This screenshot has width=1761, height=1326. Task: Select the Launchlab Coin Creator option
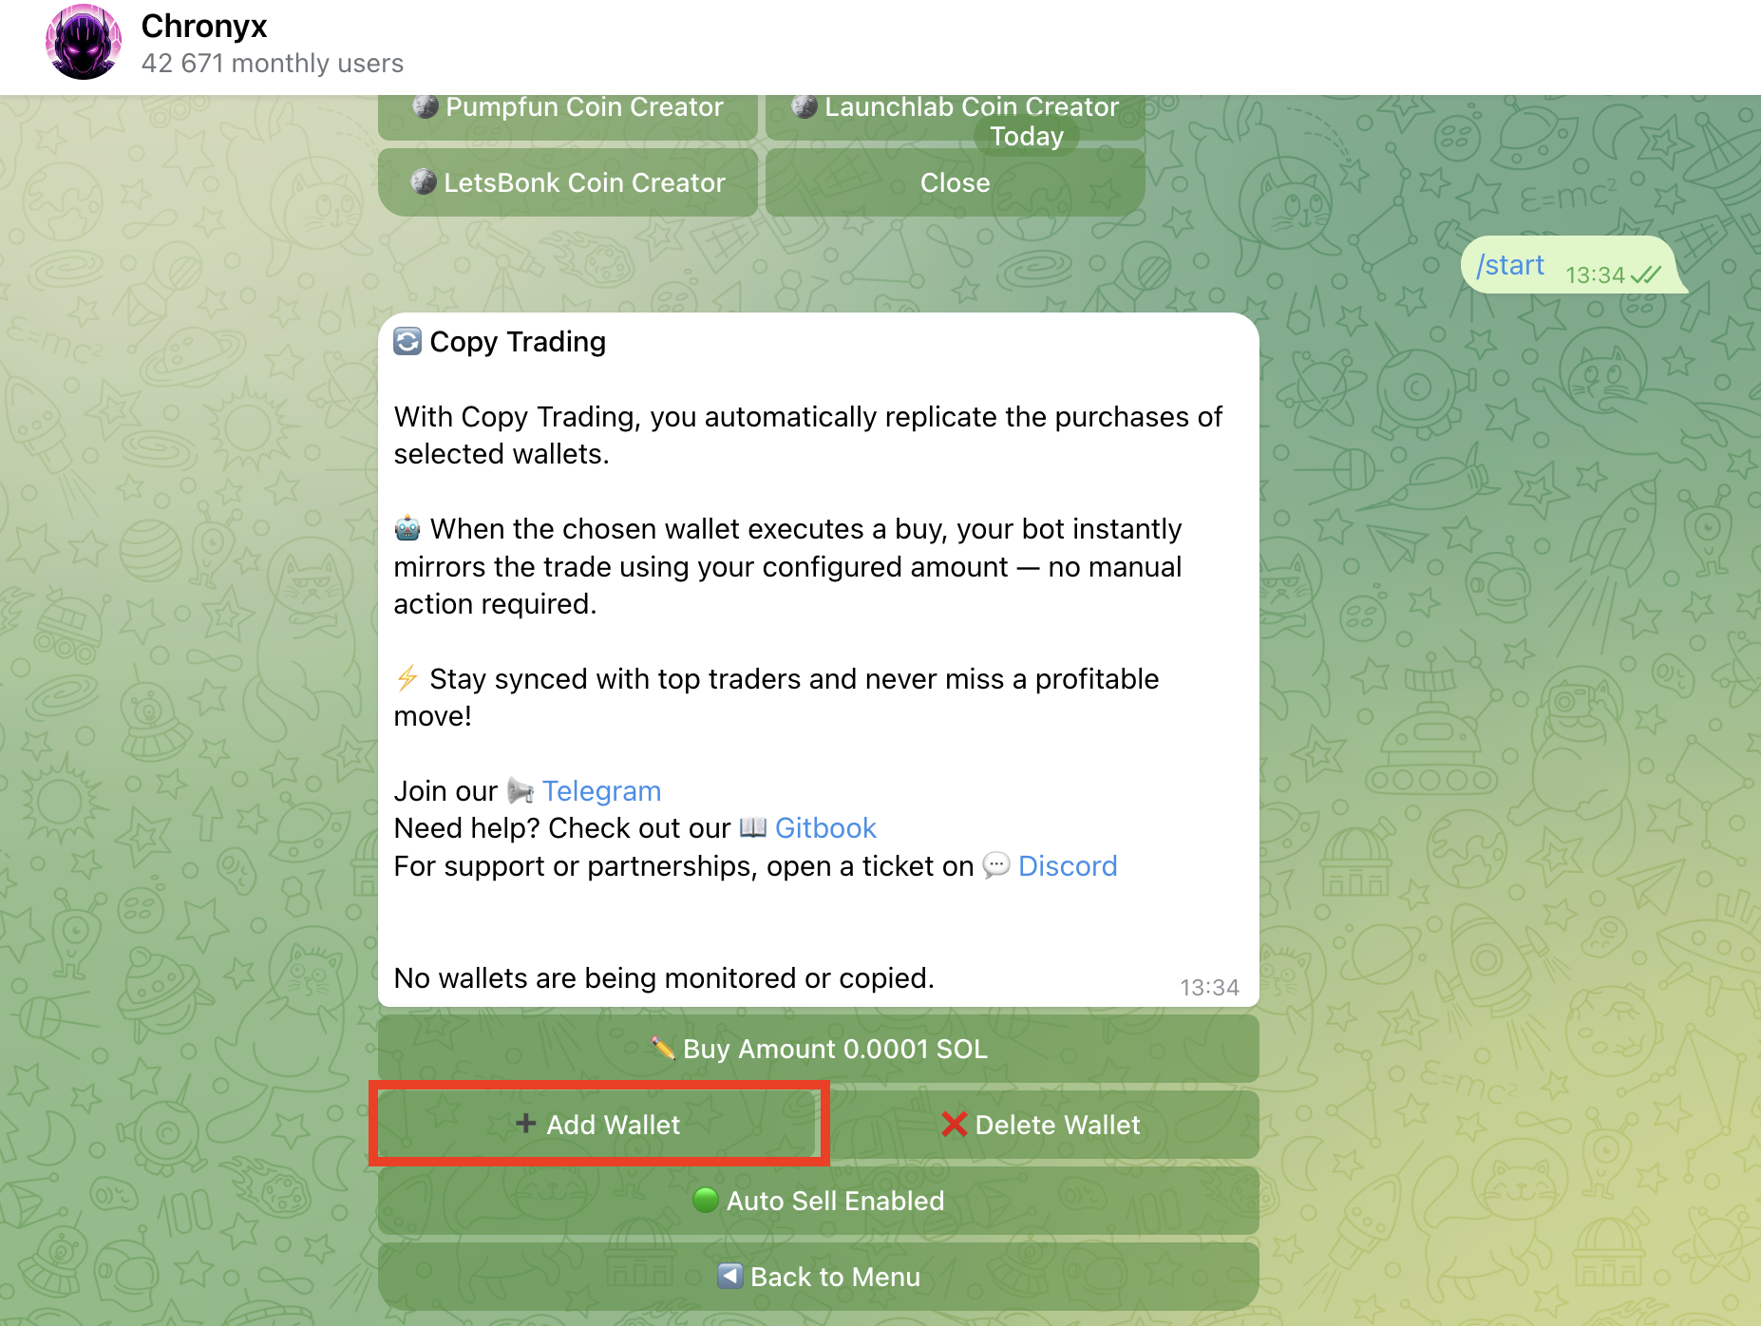(954, 106)
